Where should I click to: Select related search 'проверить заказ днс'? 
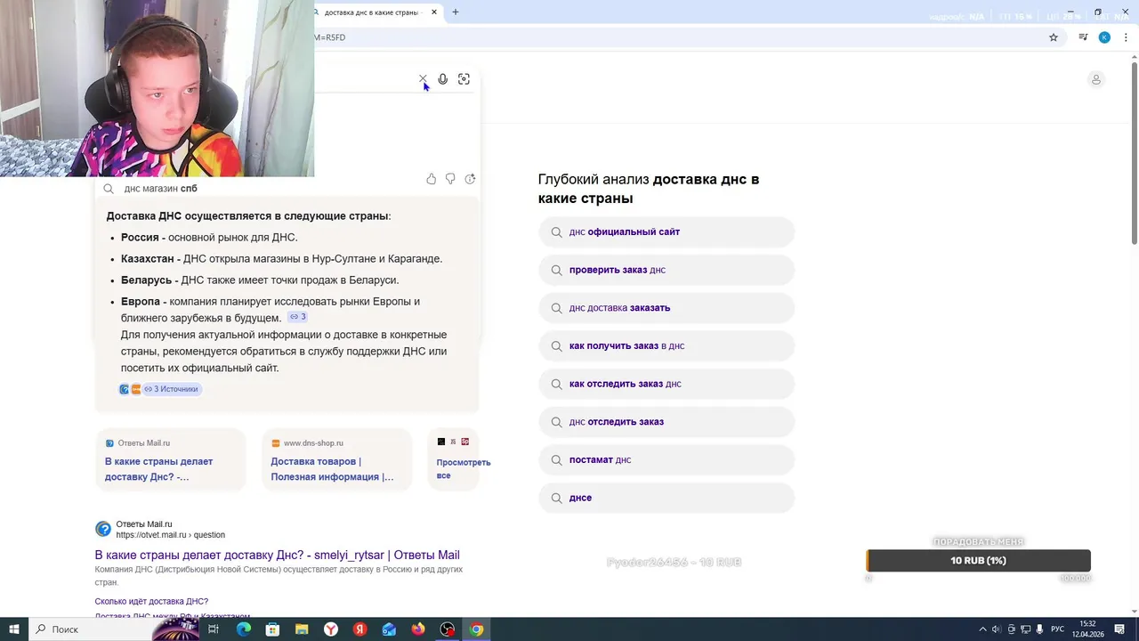666,270
